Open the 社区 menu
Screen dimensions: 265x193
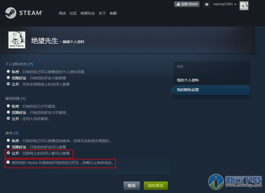(73, 13)
